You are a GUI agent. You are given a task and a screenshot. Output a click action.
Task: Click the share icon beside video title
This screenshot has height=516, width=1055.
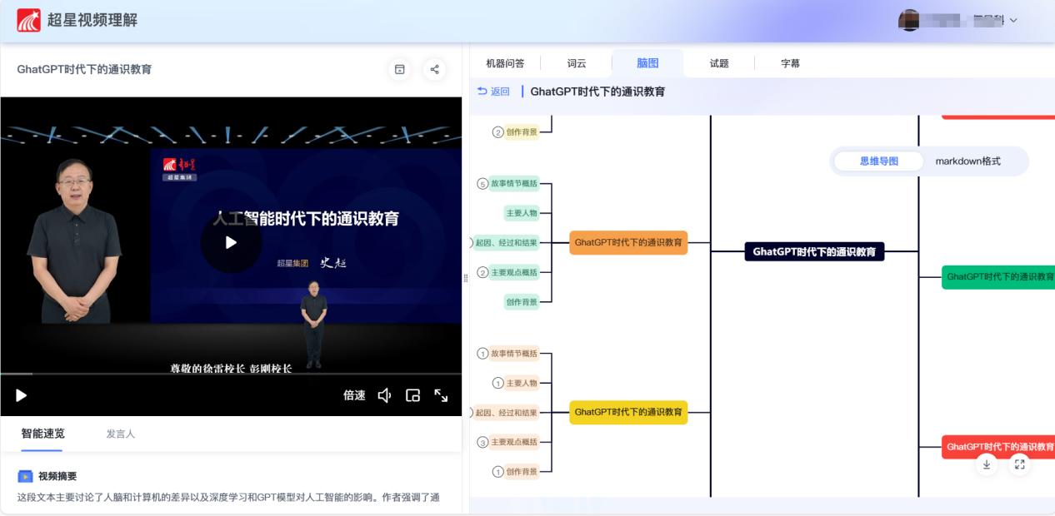434,70
